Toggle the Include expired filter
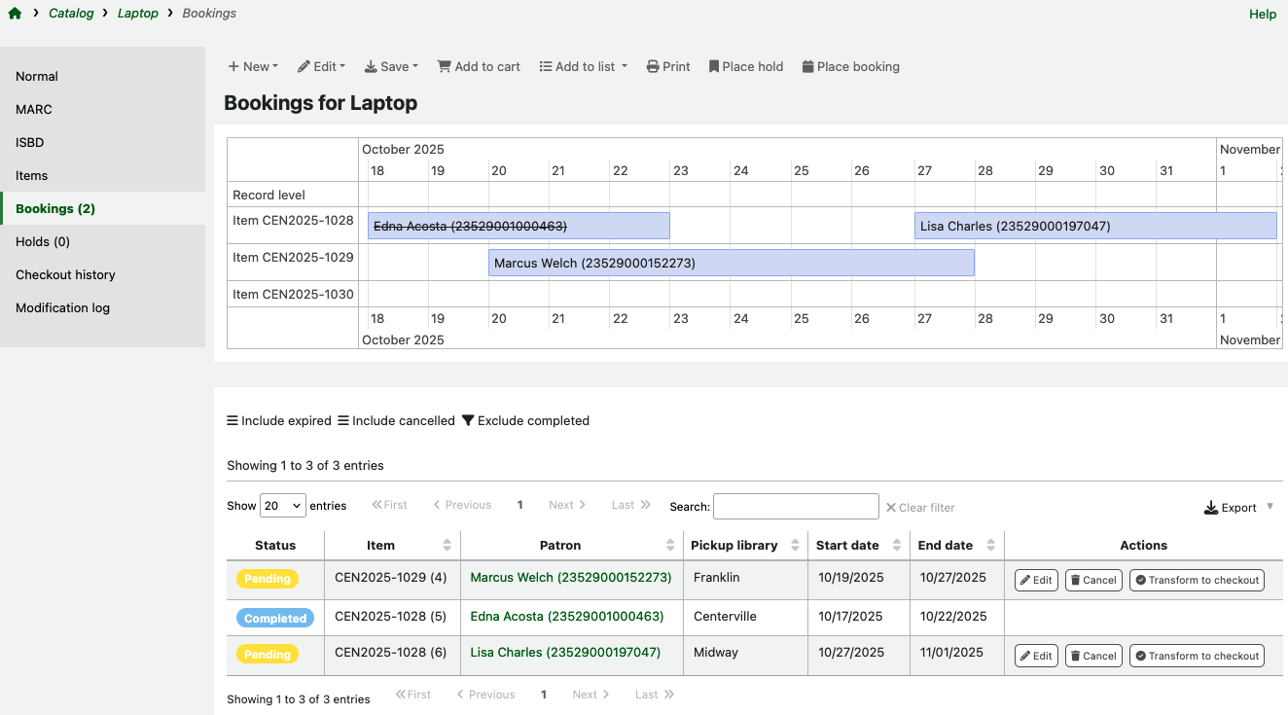The width and height of the screenshot is (1288, 715). pos(278,420)
